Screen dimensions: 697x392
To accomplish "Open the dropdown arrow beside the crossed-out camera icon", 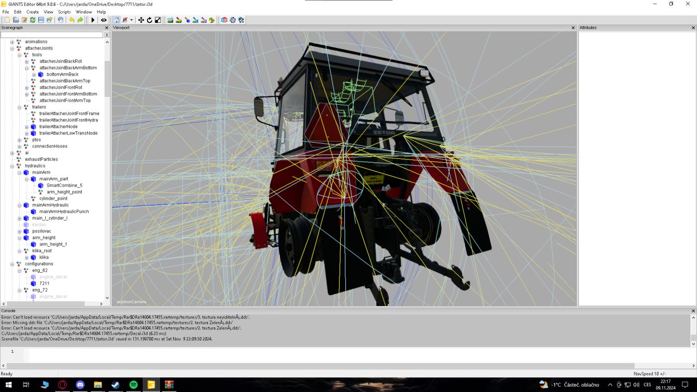I will 131,20.
